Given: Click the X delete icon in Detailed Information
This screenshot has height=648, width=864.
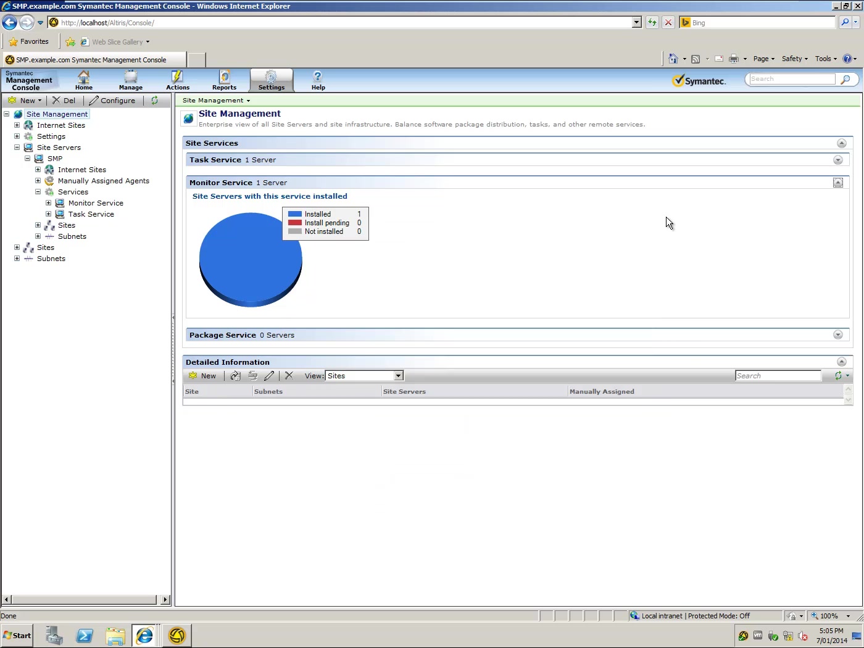Looking at the screenshot, I should click(289, 375).
